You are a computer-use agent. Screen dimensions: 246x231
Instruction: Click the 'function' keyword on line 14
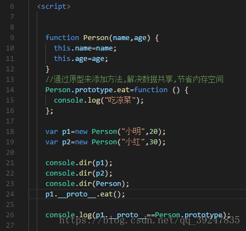point(151,90)
